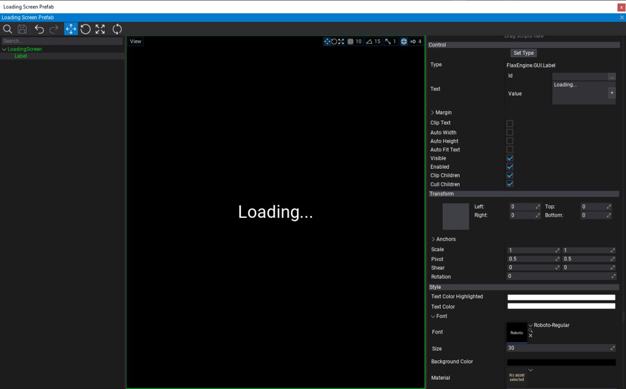Close the Loading Screen Prefab tab
The height and width of the screenshot is (389, 626).
(621, 18)
